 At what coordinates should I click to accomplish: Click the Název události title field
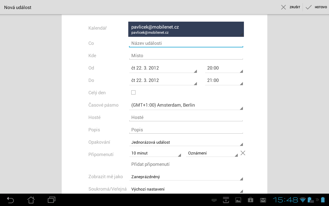pos(186,43)
